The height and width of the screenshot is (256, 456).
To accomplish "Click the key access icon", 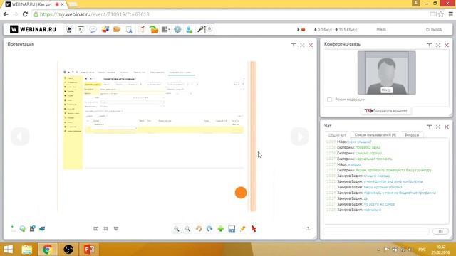I will tap(201, 29).
